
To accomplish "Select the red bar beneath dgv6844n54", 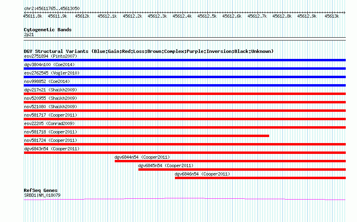I will [x=230, y=161].
